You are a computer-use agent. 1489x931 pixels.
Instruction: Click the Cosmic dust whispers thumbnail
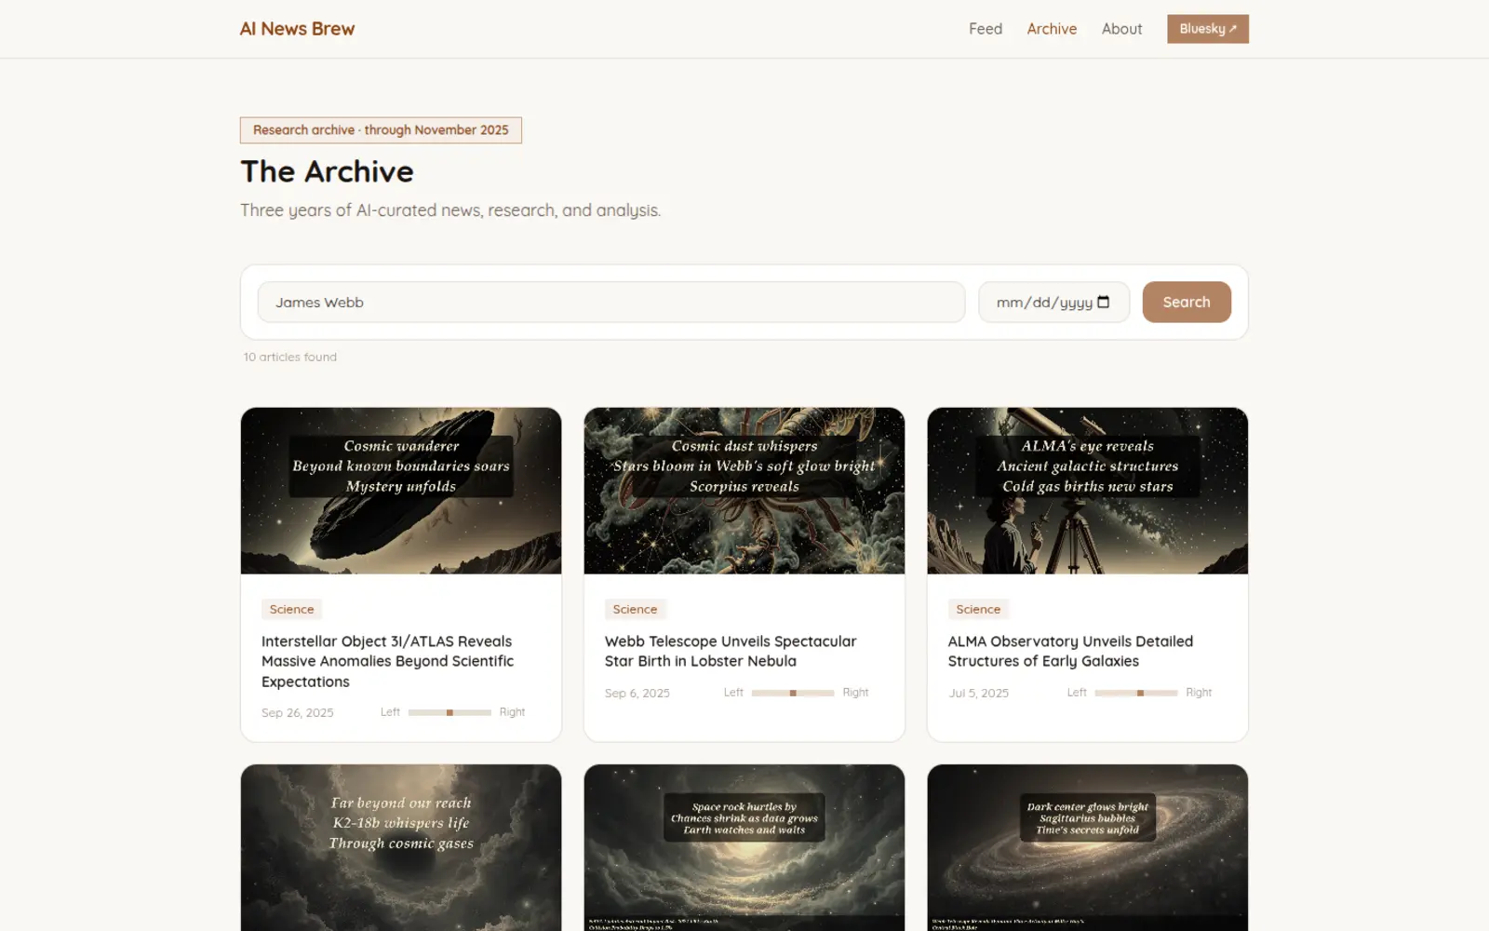[744, 491]
